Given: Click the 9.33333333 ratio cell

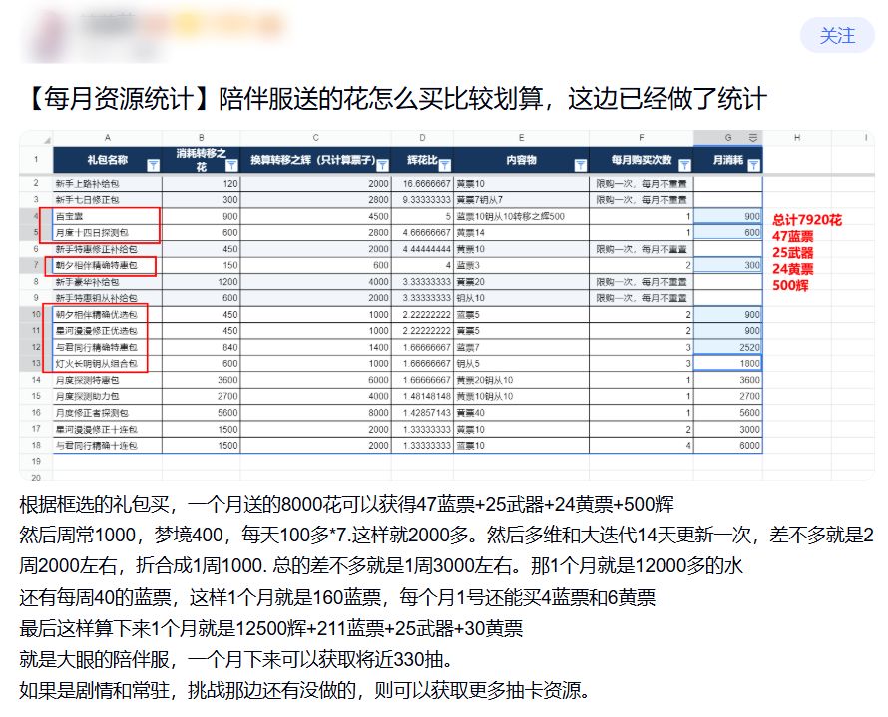Looking at the screenshot, I should (422, 200).
